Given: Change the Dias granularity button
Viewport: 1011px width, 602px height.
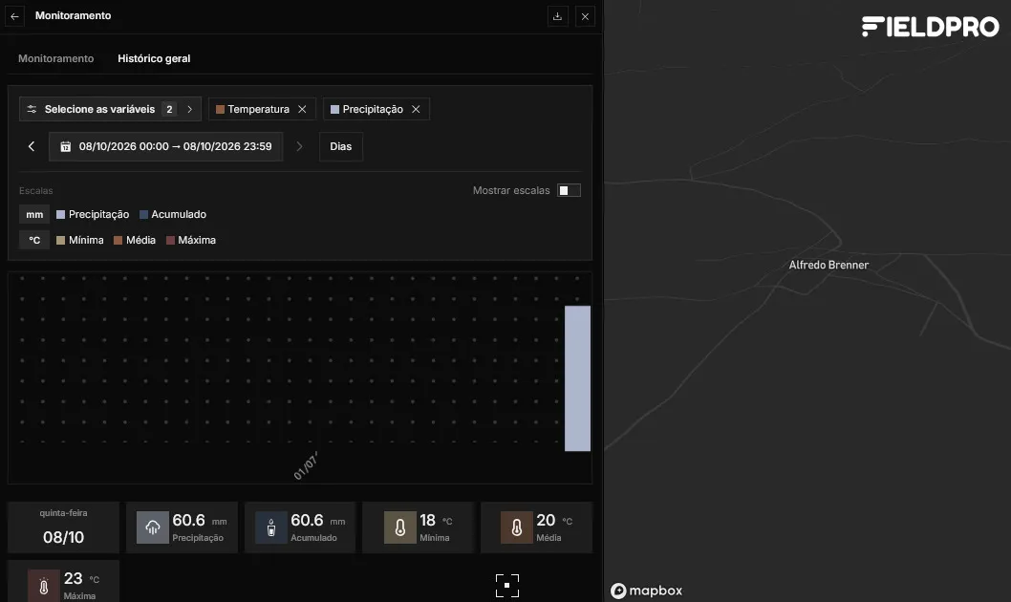Looking at the screenshot, I should [x=341, y=146].
